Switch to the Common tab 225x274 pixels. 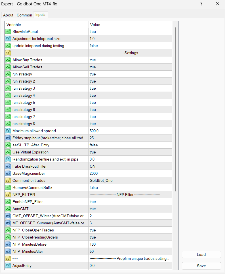[x=24, y=15]
